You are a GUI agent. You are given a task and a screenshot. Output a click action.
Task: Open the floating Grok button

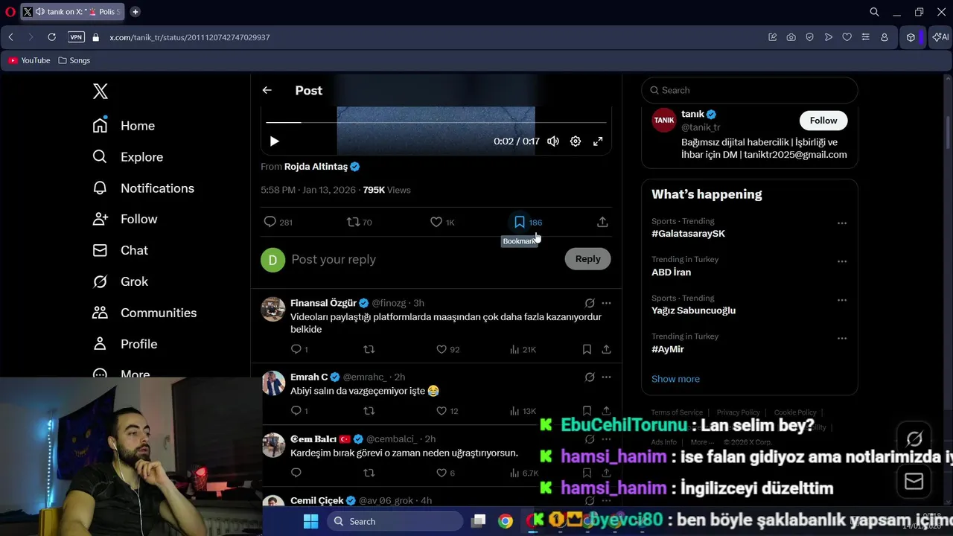[914, 439]
